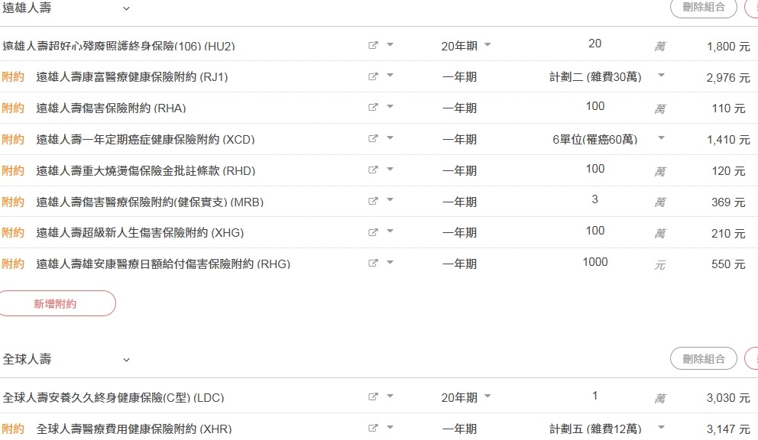Edit RHA coverage amount field showing 100
The width and height of the screenshot is (758, 440).
595,106
